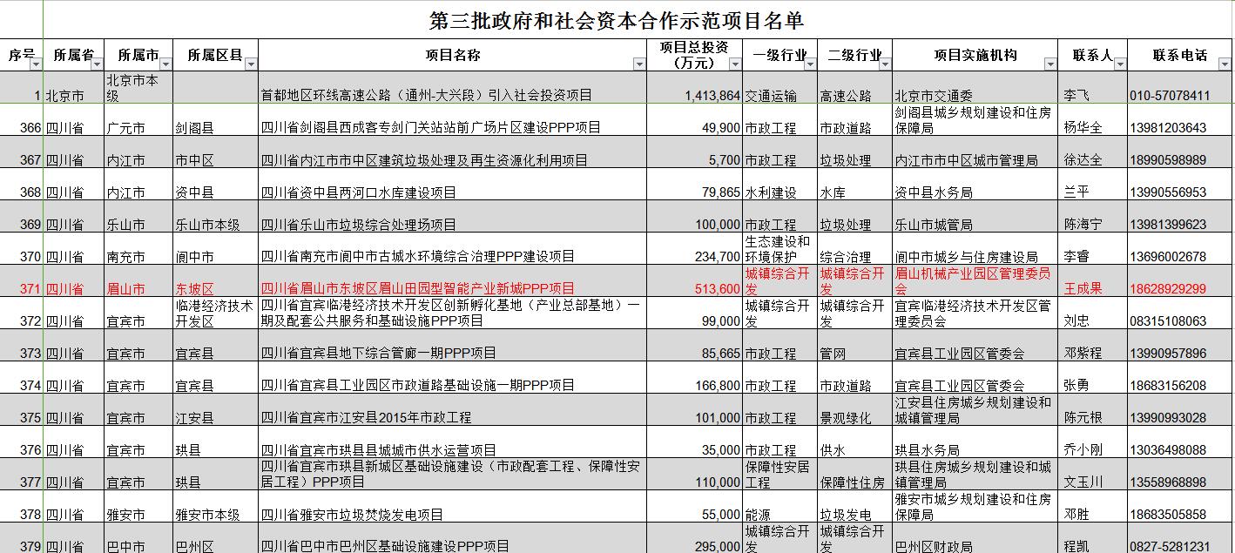1235x553 pixels.
Task: Select the 水利建设 industry cell
Action: point(779,185)
